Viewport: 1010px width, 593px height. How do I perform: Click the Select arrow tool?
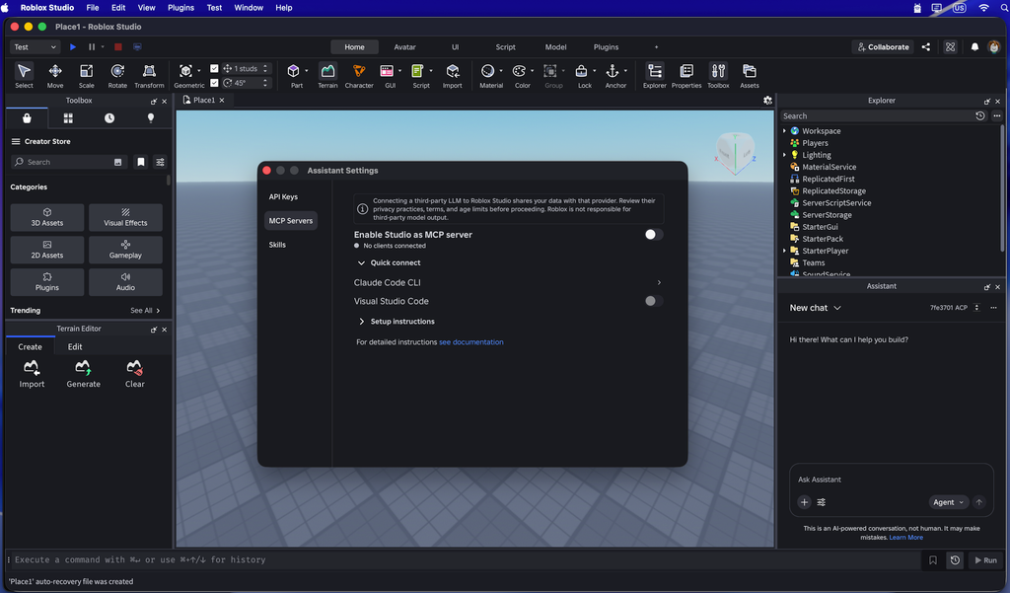[24, 75]
